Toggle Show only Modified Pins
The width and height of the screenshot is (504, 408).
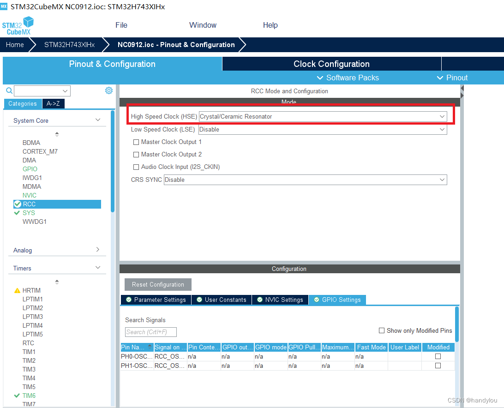[x=382, y=330]
